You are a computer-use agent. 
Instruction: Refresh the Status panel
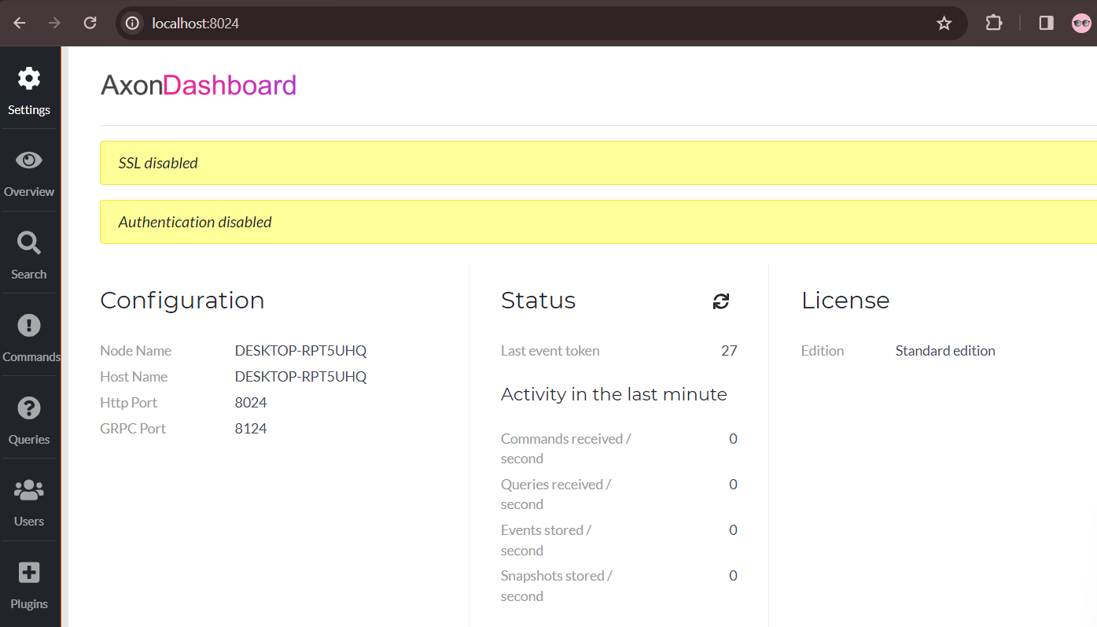(720, 301)
